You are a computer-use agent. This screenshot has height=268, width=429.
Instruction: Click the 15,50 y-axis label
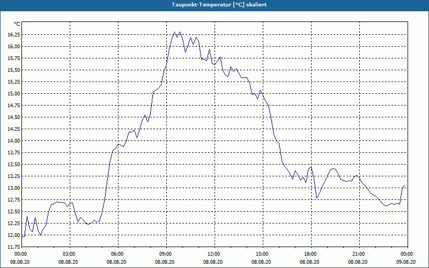[14, 70]
